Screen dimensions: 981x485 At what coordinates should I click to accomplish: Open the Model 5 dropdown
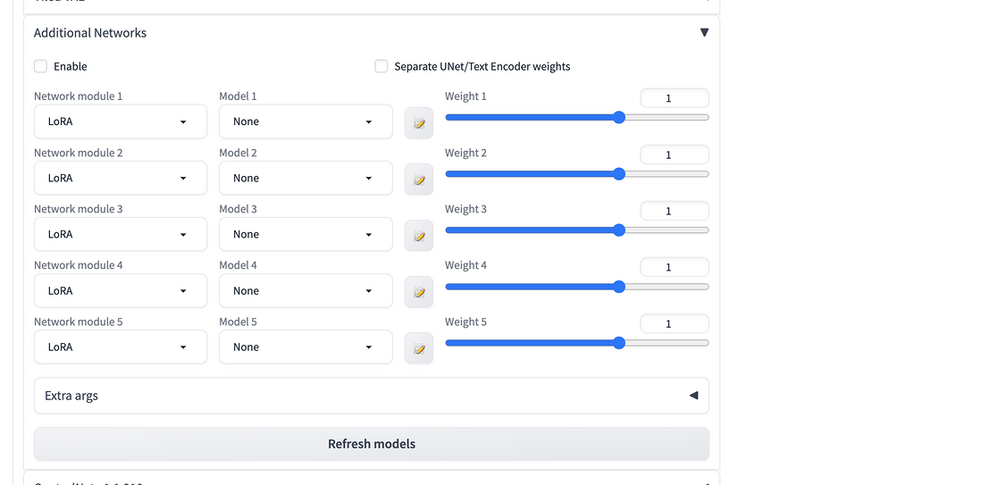[306, 347]
